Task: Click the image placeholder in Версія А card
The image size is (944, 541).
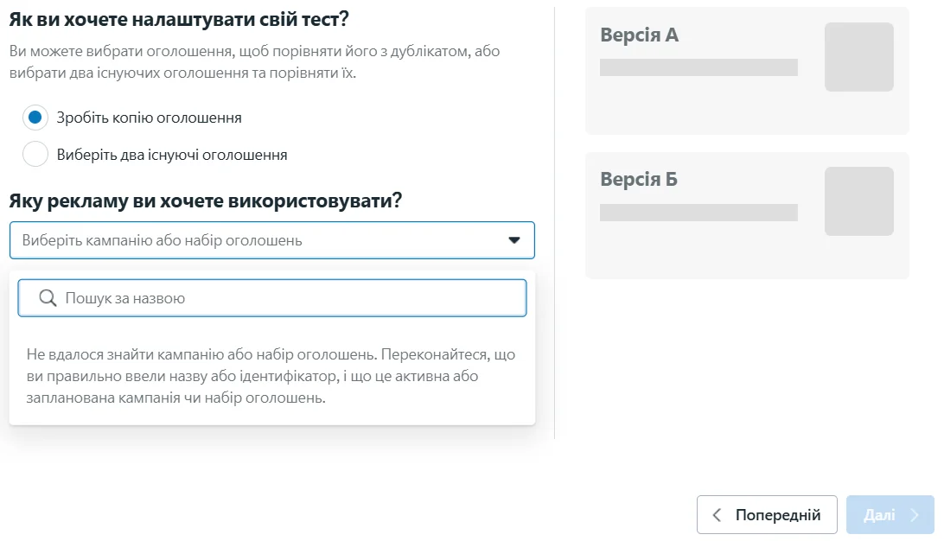Action: 859,57
